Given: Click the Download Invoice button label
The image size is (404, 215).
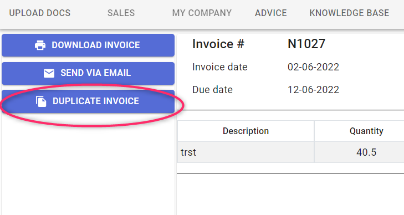Looking at the screenshot, I should pyautogui.click(x=96, y=45).
